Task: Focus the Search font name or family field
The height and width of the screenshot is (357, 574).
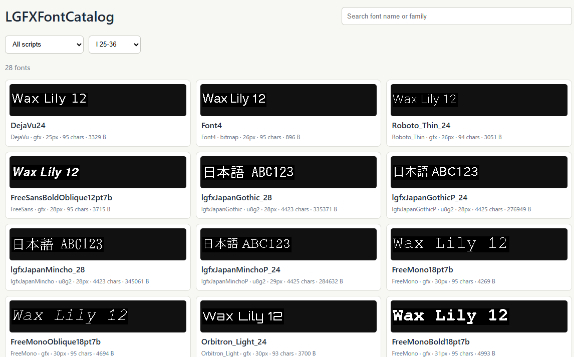Action: (x=456, y=16)
